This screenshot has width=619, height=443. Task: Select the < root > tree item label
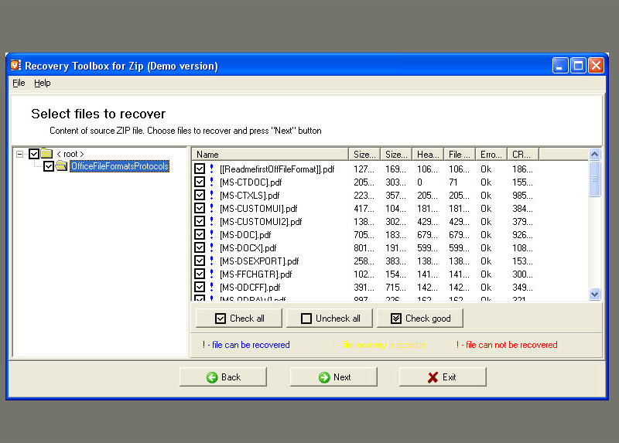[70, 154]
